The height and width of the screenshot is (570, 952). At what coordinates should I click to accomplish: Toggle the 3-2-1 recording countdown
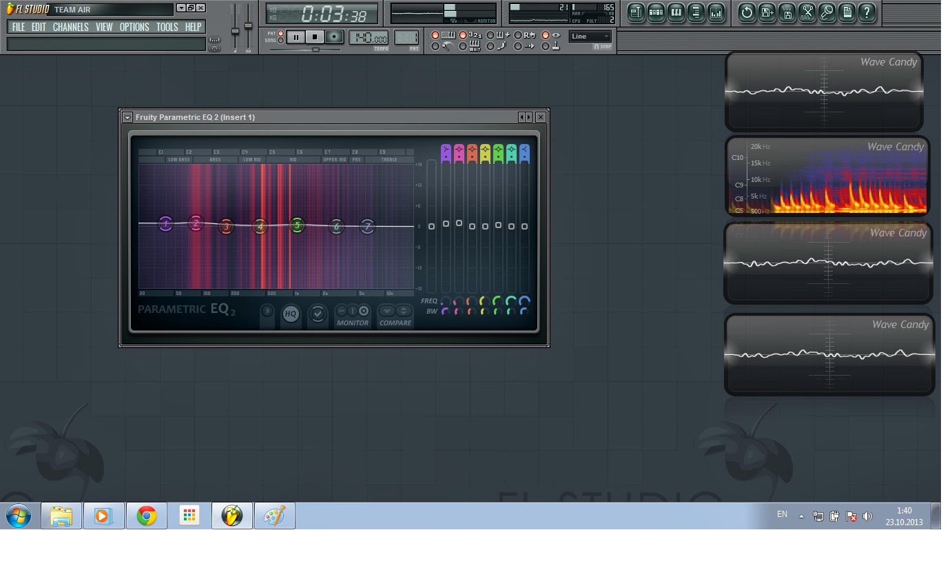coord(462,34)
